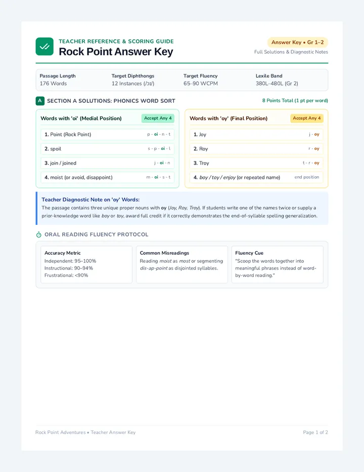
Task: Select the '3. Troy' answer row
Action: (256, 163)
